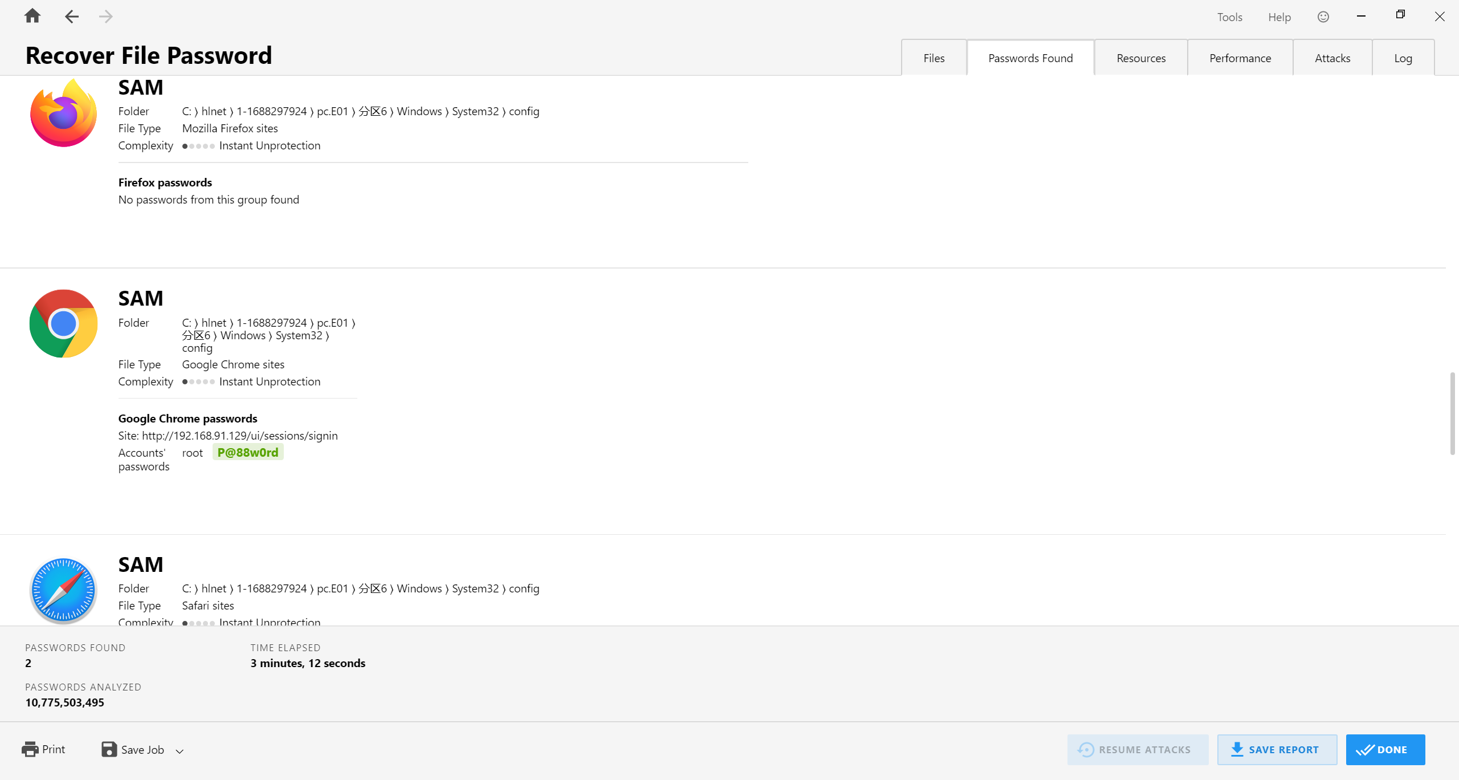Go back with the left arrow icon
The image size is (1459, 780).
[71, 17]
